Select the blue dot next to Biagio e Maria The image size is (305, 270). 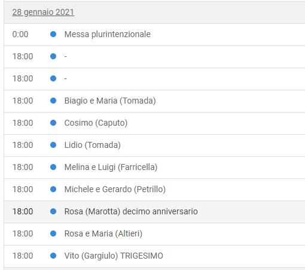(53, 101)
